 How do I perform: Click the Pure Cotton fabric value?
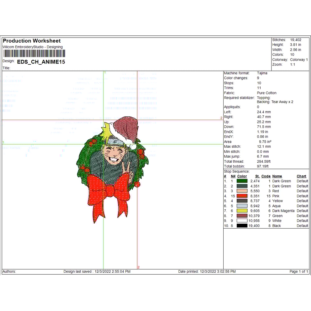point(267,93)
